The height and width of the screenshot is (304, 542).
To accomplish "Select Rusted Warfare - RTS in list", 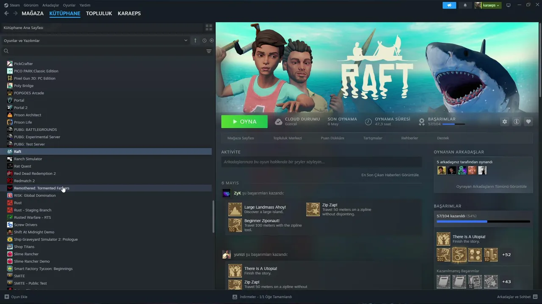I will (32, 217).
